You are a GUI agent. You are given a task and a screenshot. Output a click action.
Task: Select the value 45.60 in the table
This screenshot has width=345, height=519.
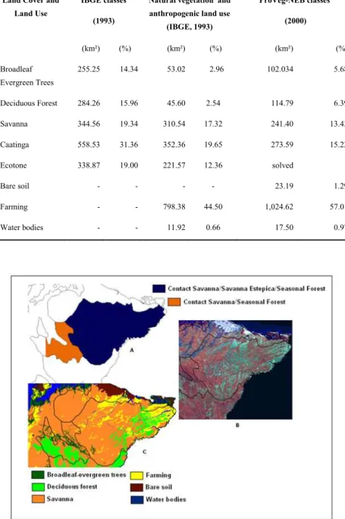(x=176, y=103)
